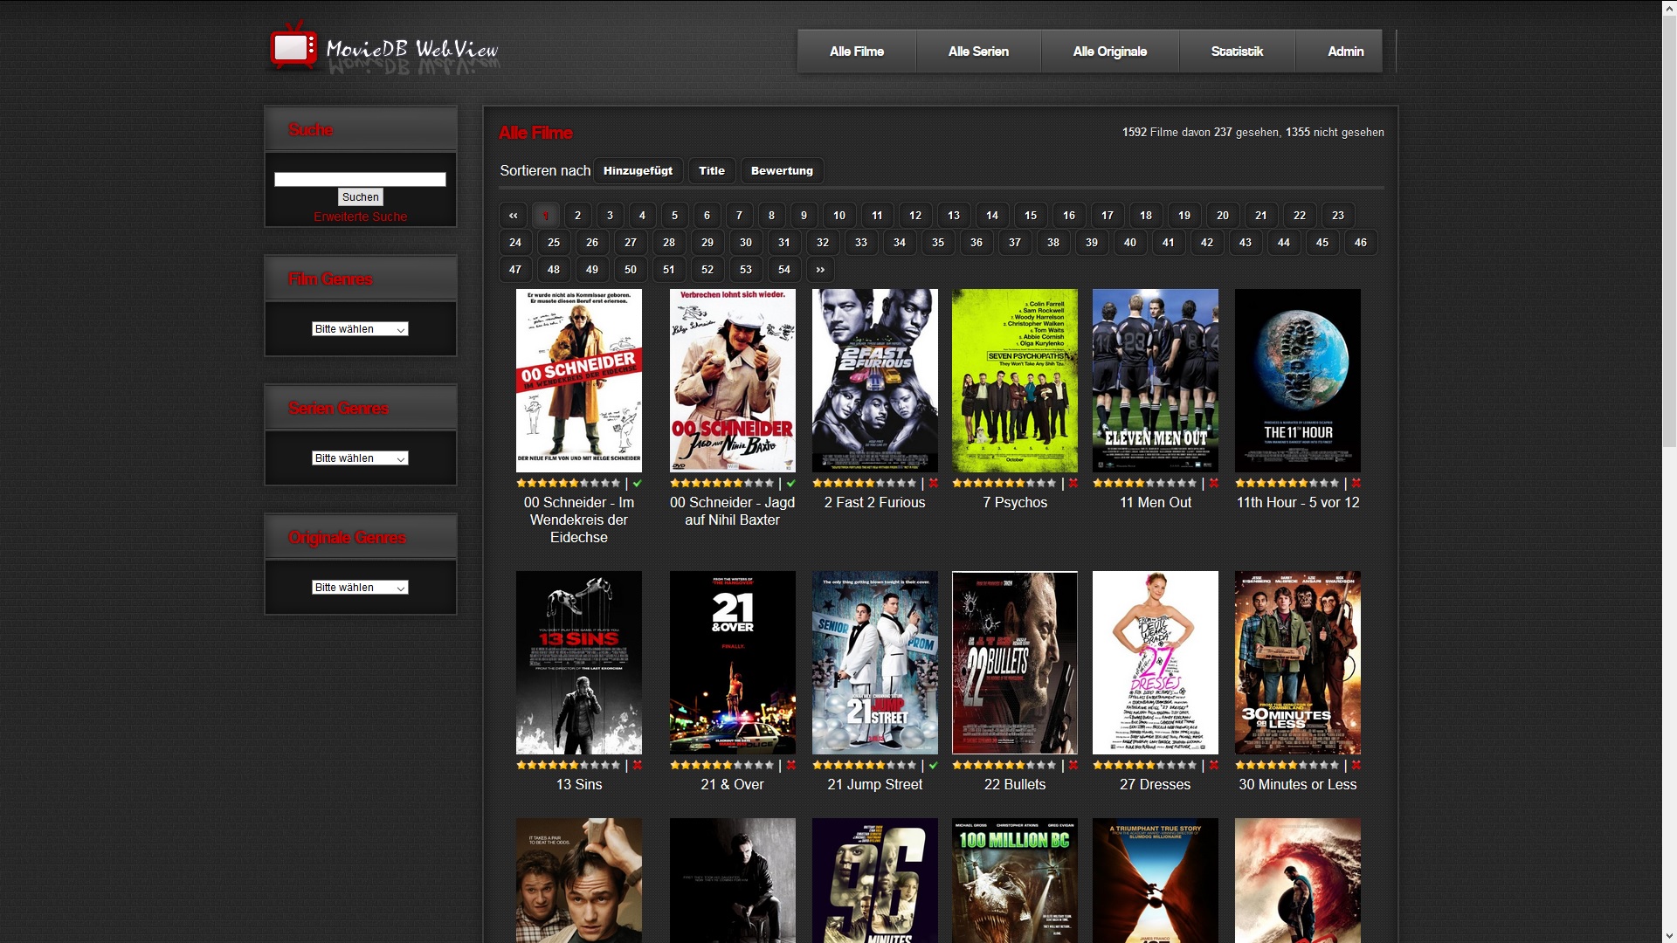This screenshot has height=943, width=1677.
Task: Toggle seen marker of 13 Sins
Action: [x=638, y=766]
